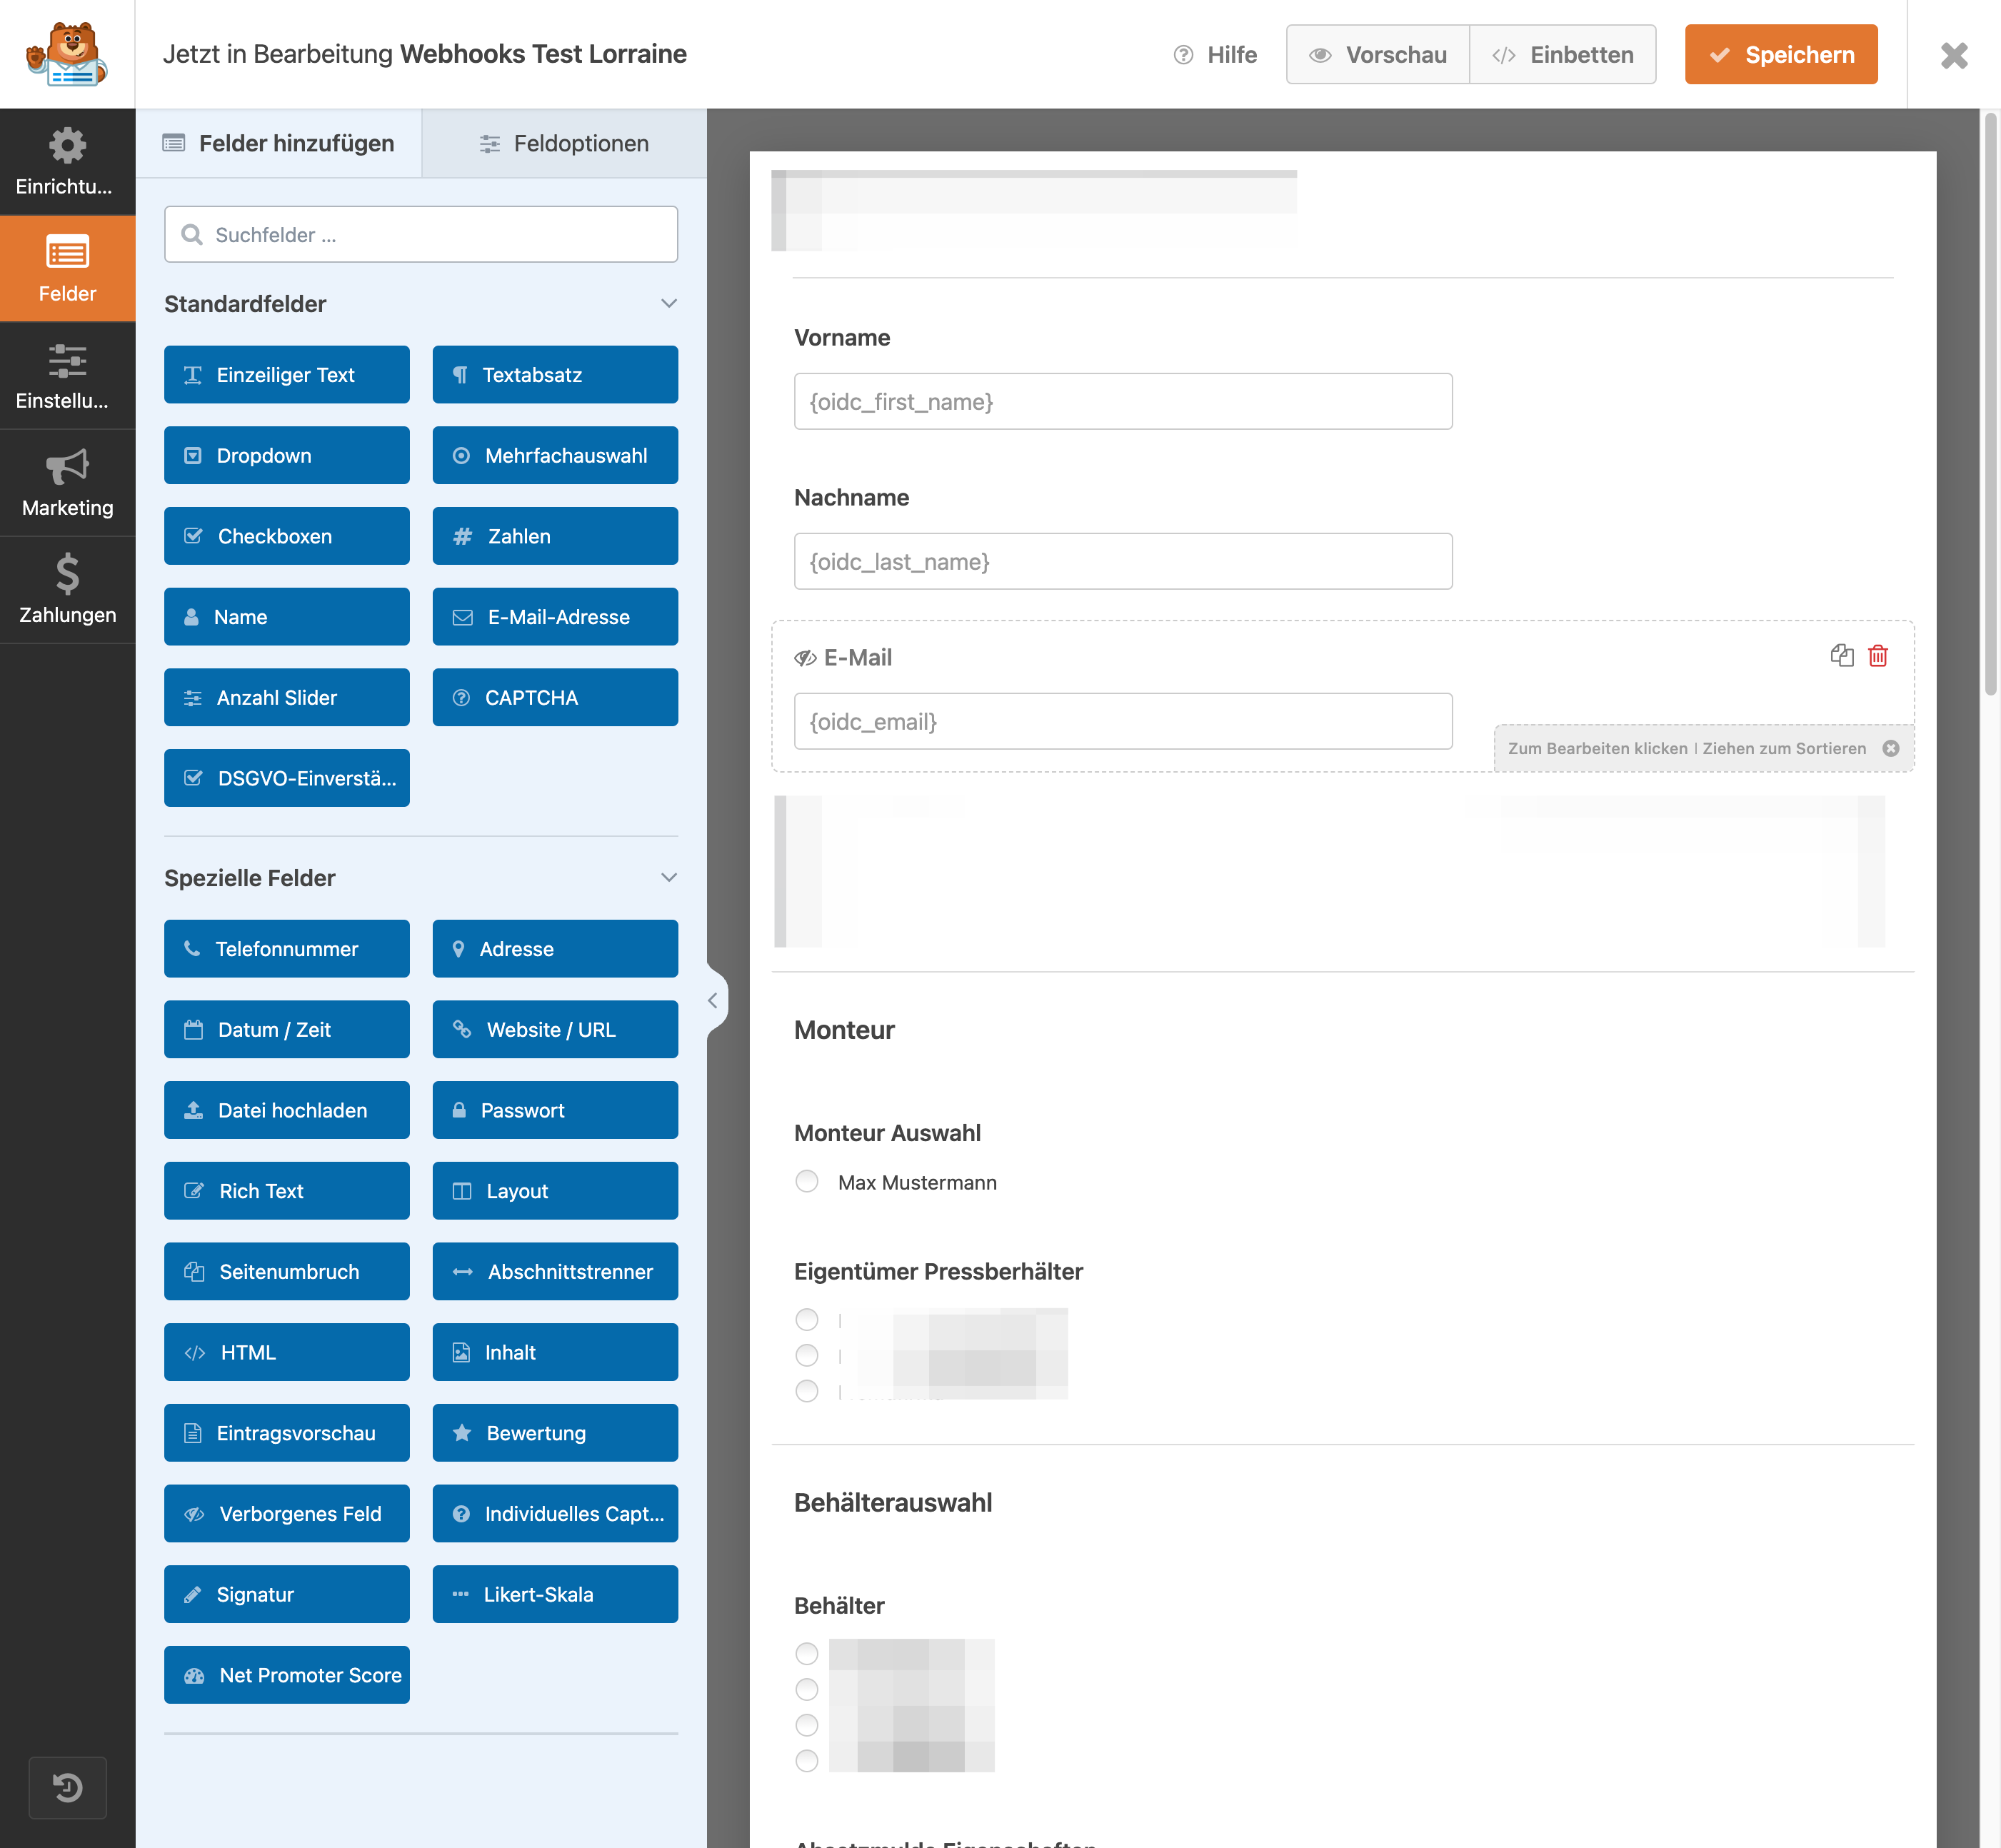Collapse the Standardfelder section chevron
This screenshot has height=1848, width=2001.
[x=669, y=303]
